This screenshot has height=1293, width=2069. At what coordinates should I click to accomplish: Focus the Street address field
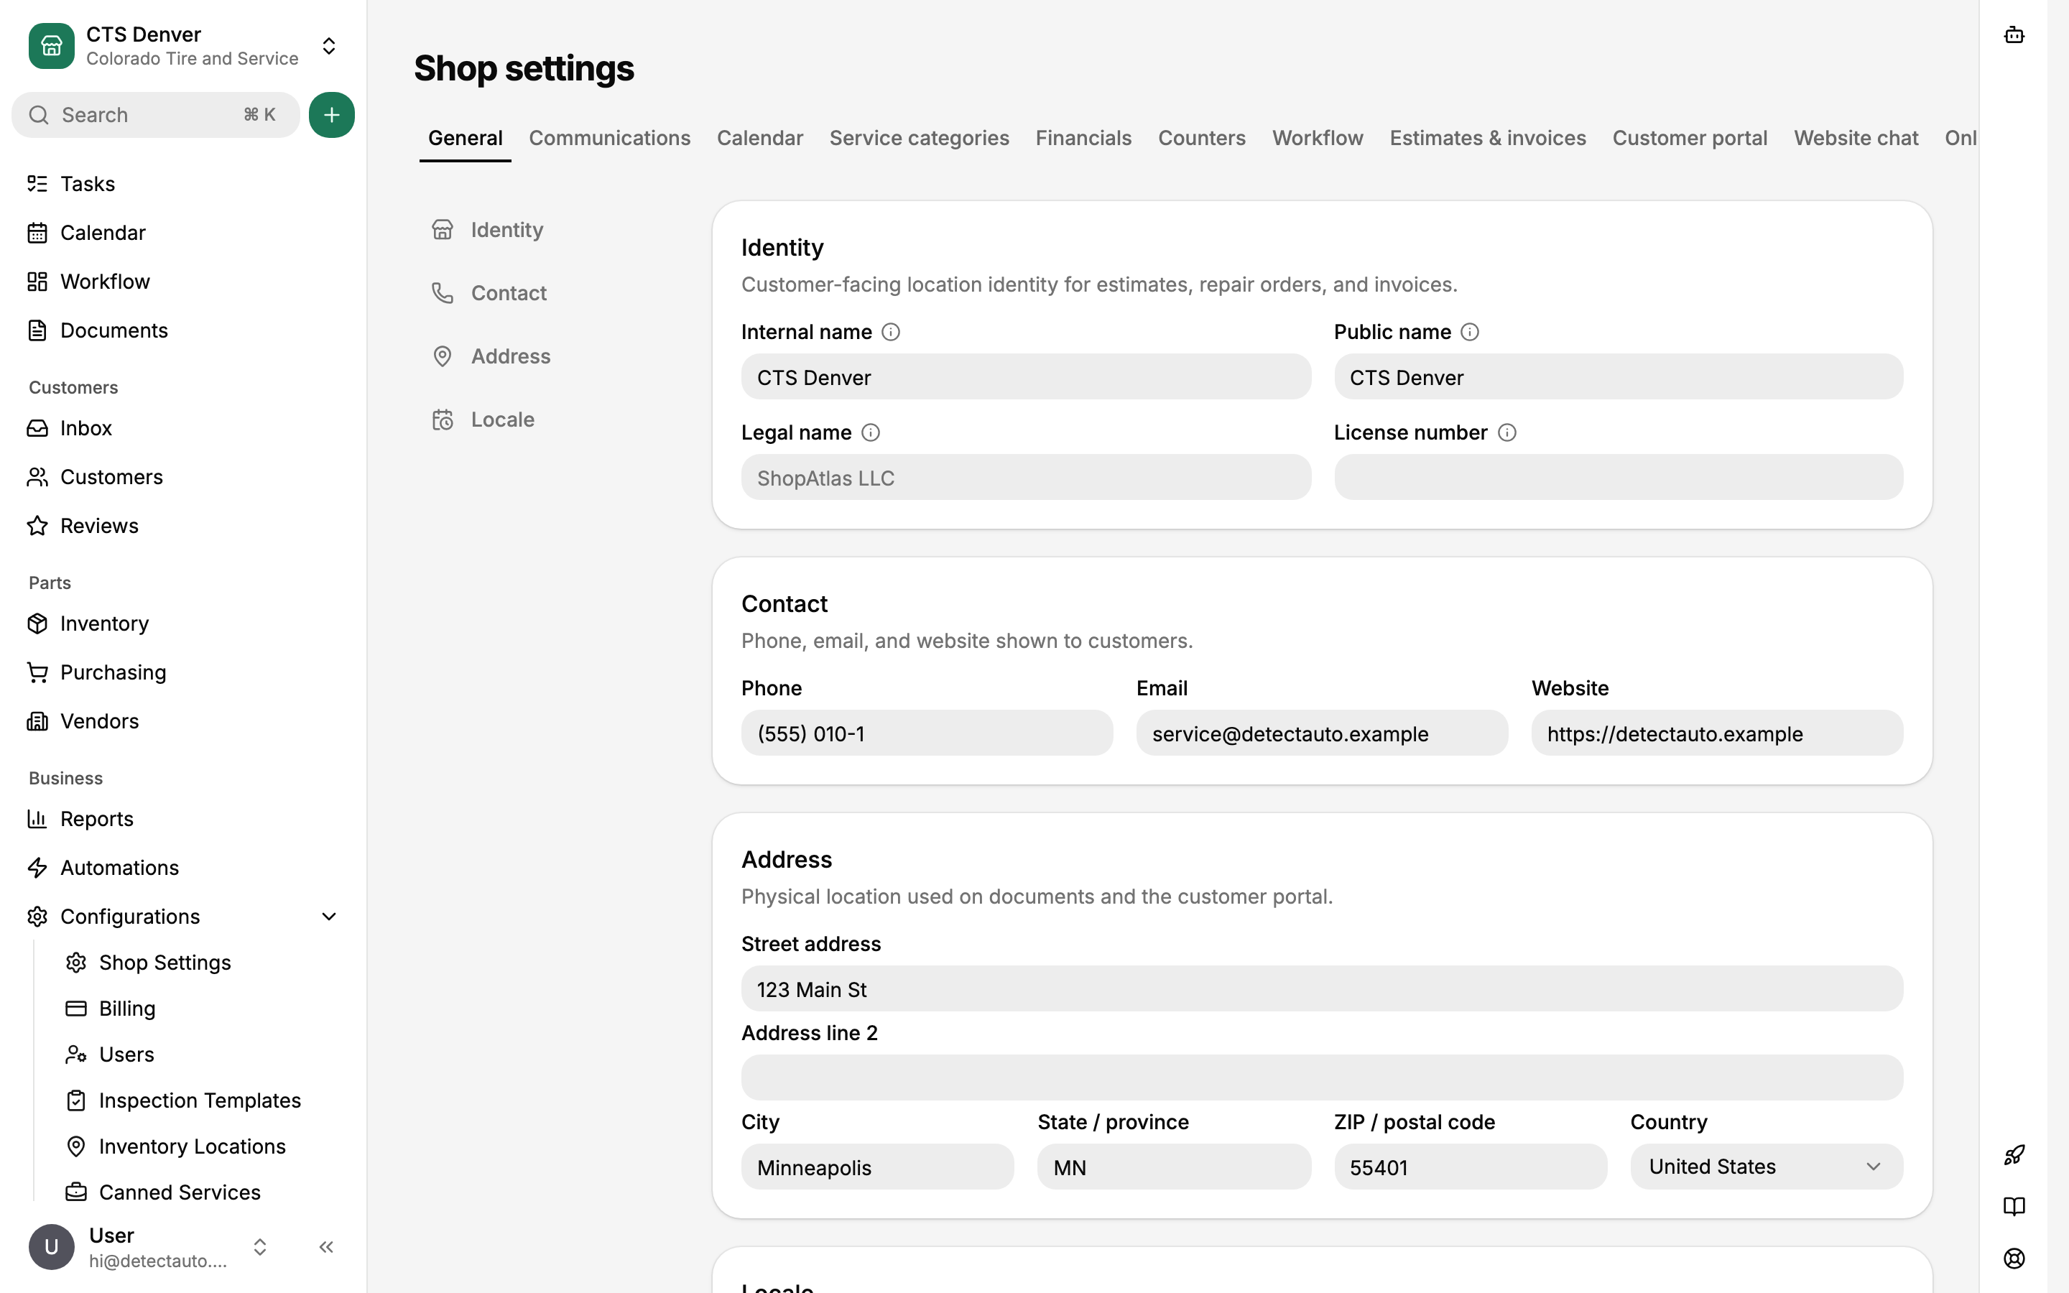(x=1322, y=988)
